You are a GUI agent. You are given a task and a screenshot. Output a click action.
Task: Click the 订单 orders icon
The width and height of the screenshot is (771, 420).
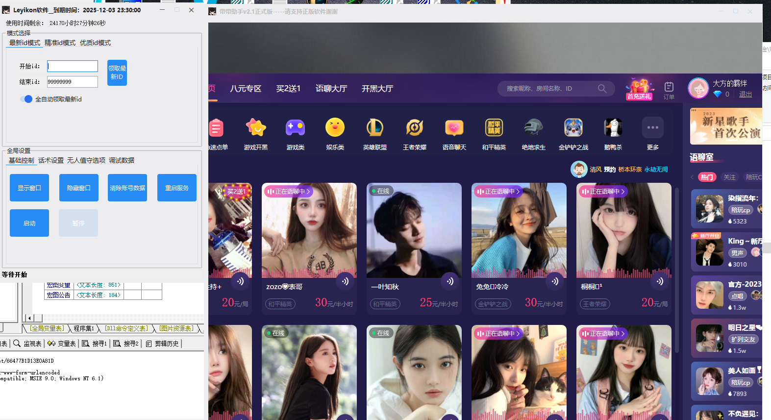tap(669, 89)
